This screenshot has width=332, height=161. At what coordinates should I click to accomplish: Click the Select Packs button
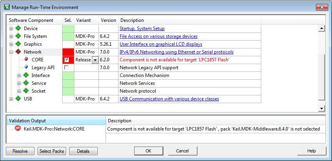pyautogui.click(x=52, y=151)
